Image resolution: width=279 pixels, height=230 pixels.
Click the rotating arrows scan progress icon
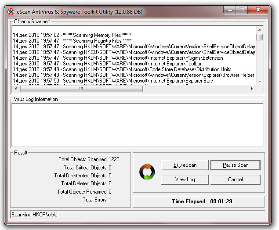(x=147, y=172)
